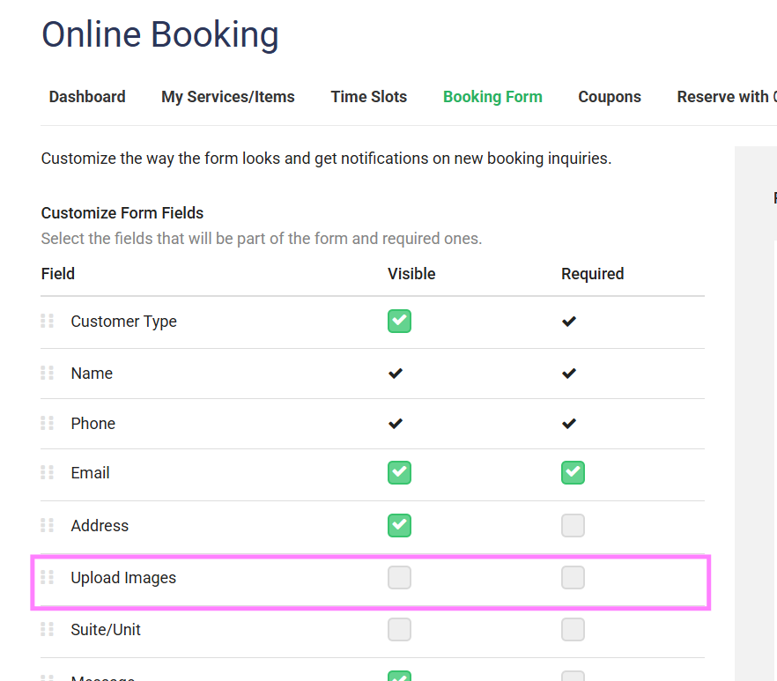Mark Suite/Unit as required

[573, 629]
